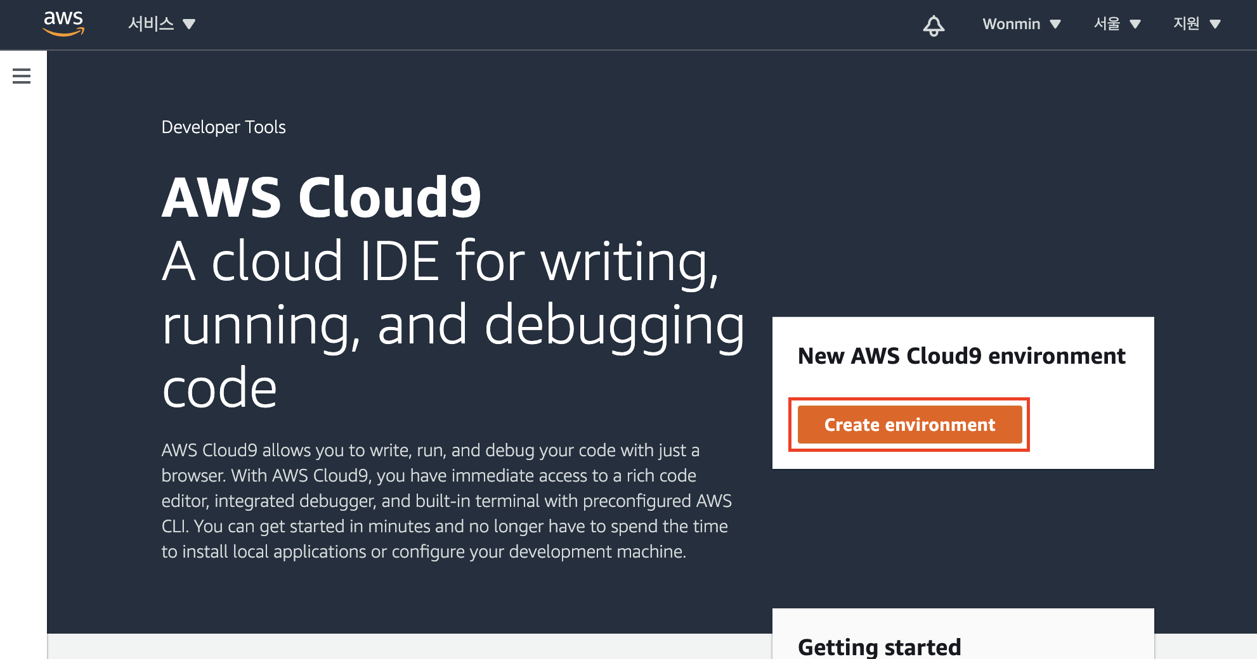The height and width of the screenshot is (659, 1257).
Task: Expand the 서울 region dropdown
Action: [x=1117, y=24]
